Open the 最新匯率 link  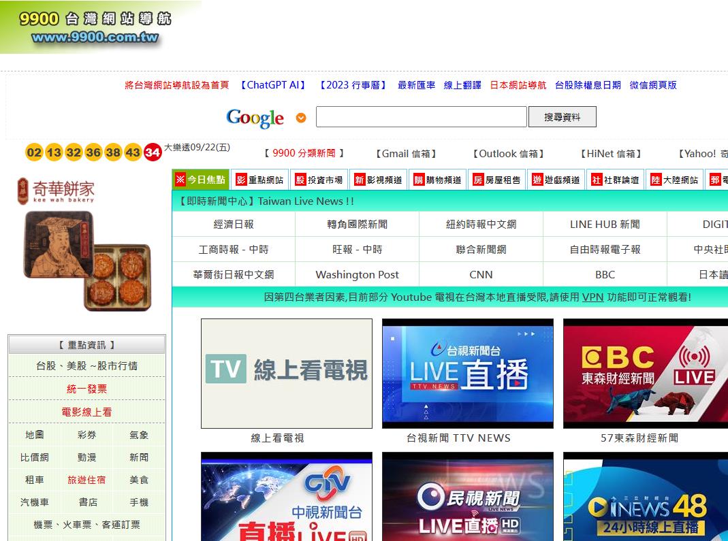click(x=417, y=85)
